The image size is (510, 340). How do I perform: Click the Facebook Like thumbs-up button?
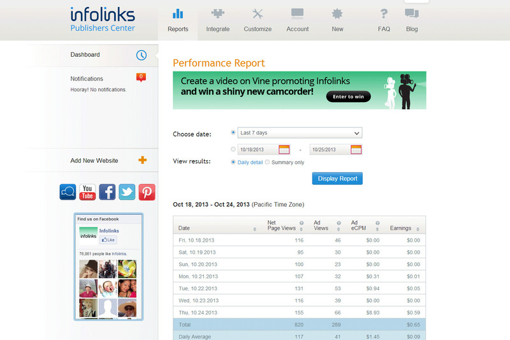(x=108, y=240)
